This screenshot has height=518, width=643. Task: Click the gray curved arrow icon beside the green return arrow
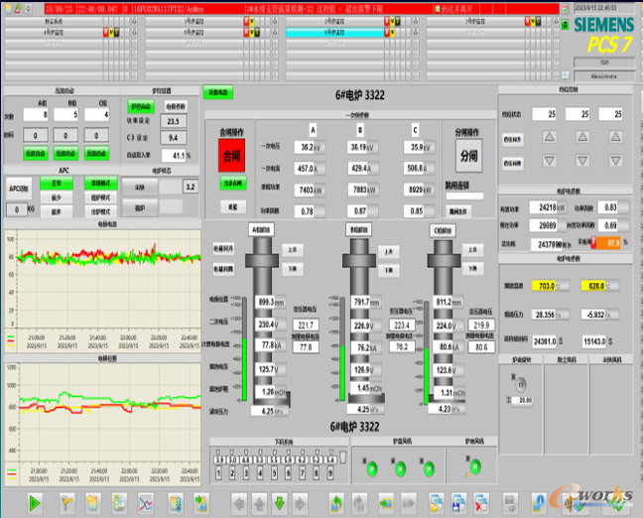[x=359, y=503]
